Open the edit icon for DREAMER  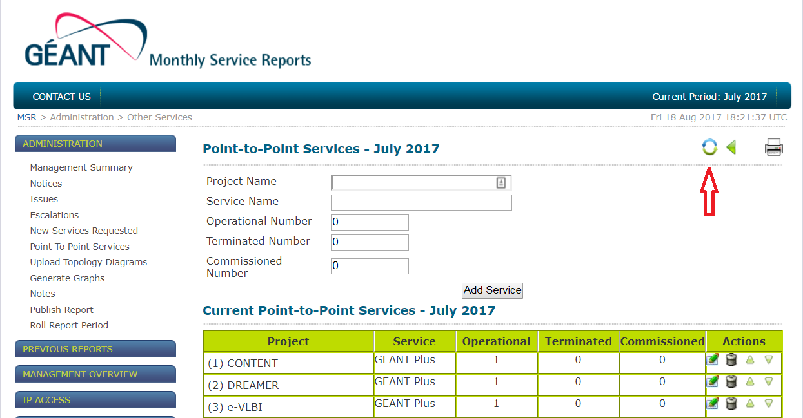tap(713, 381)
